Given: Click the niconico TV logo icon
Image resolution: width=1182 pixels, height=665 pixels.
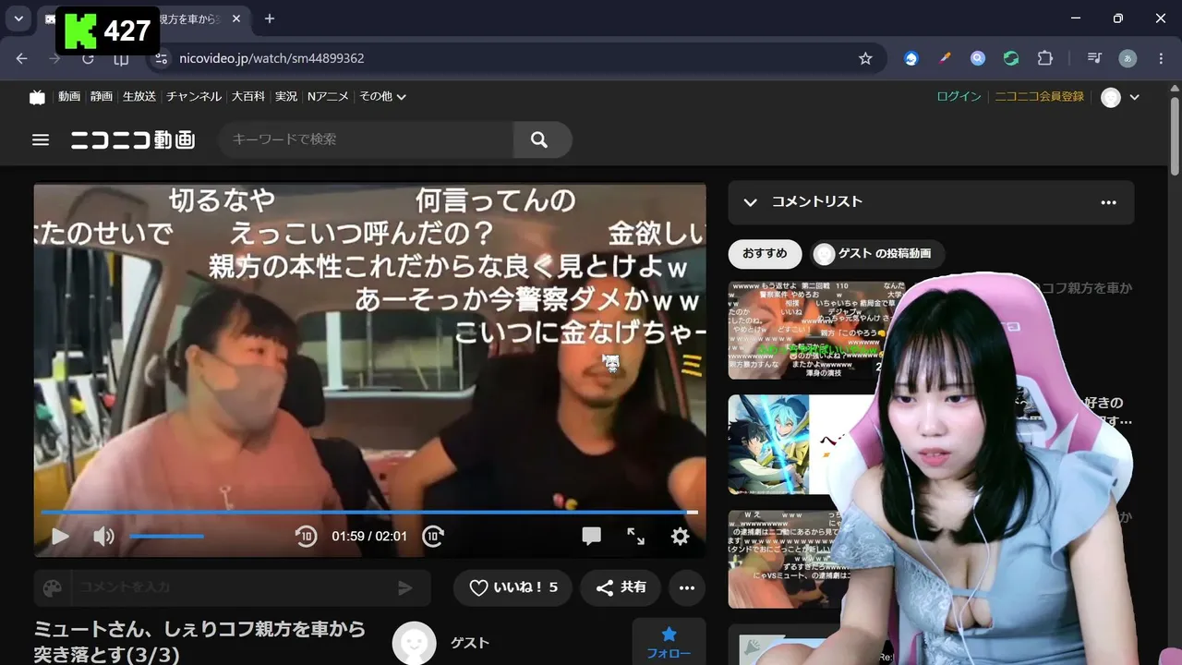Looking at the screenshot, I should 37,97.
